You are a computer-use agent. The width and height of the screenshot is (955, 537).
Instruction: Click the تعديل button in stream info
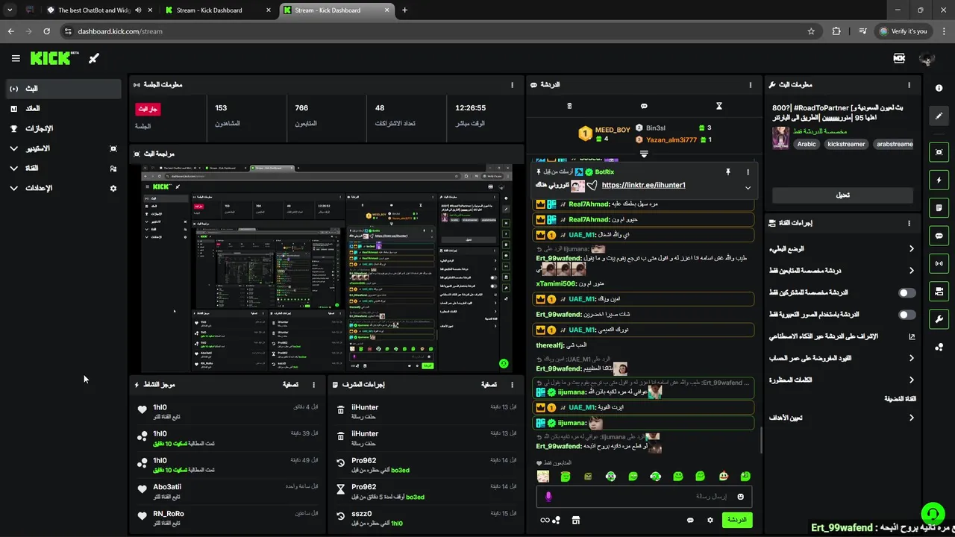click(842, 195)
